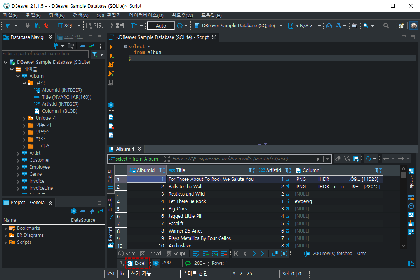
Task: Go to last row navigation icon
Action: [x=263, y=254]
